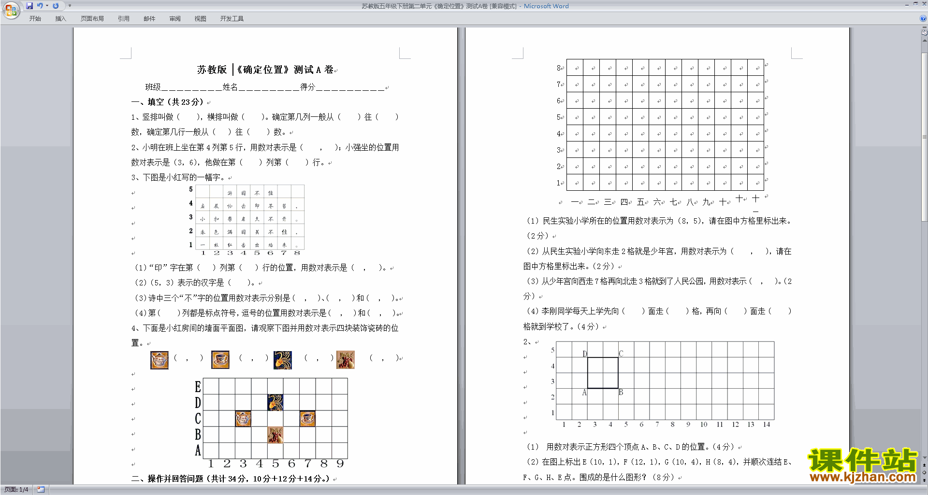The image size is (928, 495).
Task: Click the page count 页面: 1/4 indicator
Action: tap(16, 490)
